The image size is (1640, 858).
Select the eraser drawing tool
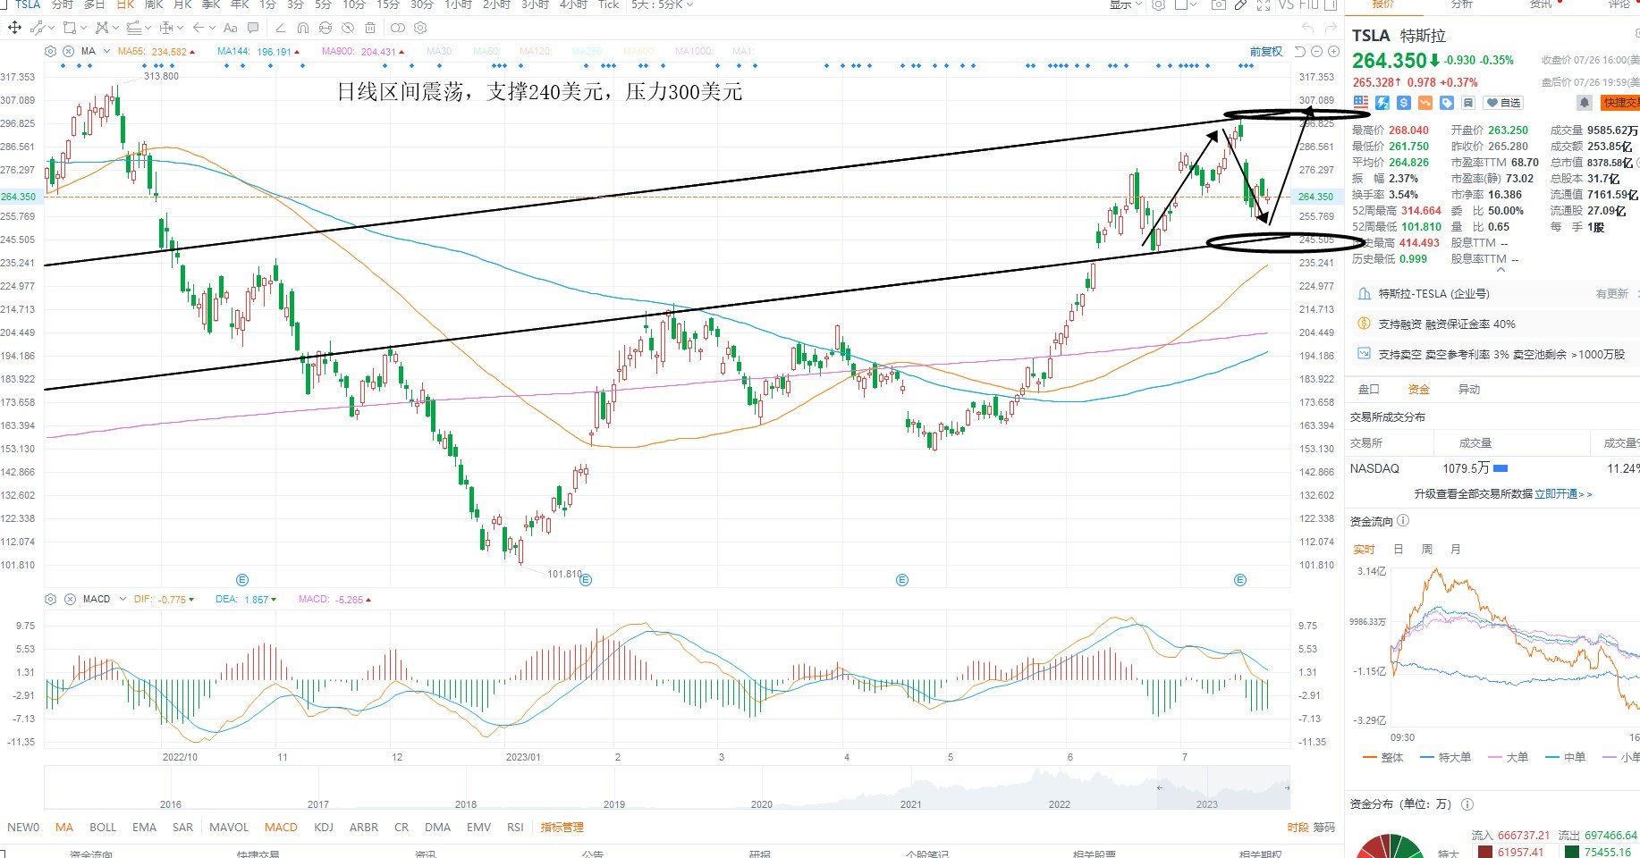(x=281, y=28)
